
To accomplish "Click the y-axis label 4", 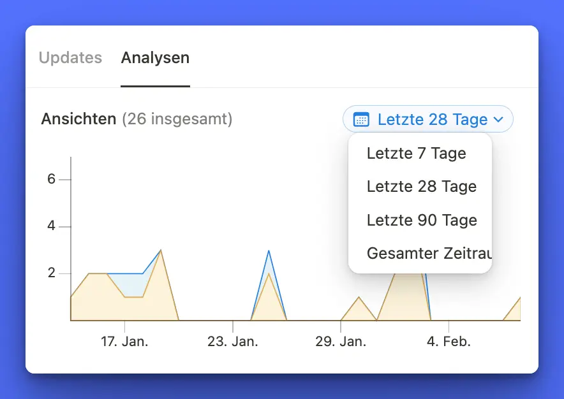I will [x=52, y=226].
